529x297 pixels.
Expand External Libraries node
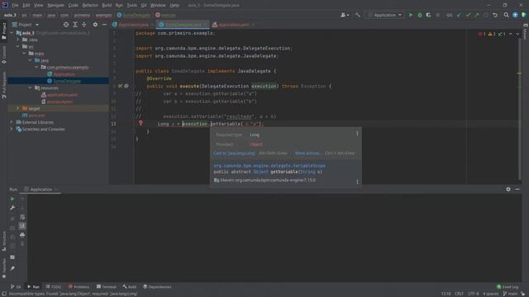(12, 122)
